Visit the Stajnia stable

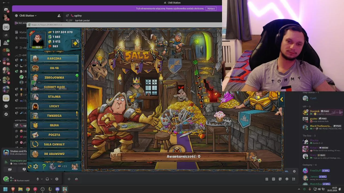click(54, 96)
